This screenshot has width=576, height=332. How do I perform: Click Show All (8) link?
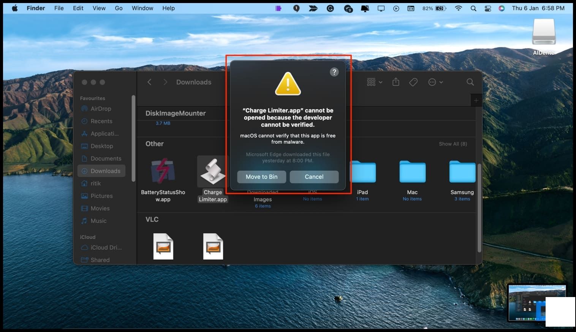pyautogui.click(x=453, y=144)
